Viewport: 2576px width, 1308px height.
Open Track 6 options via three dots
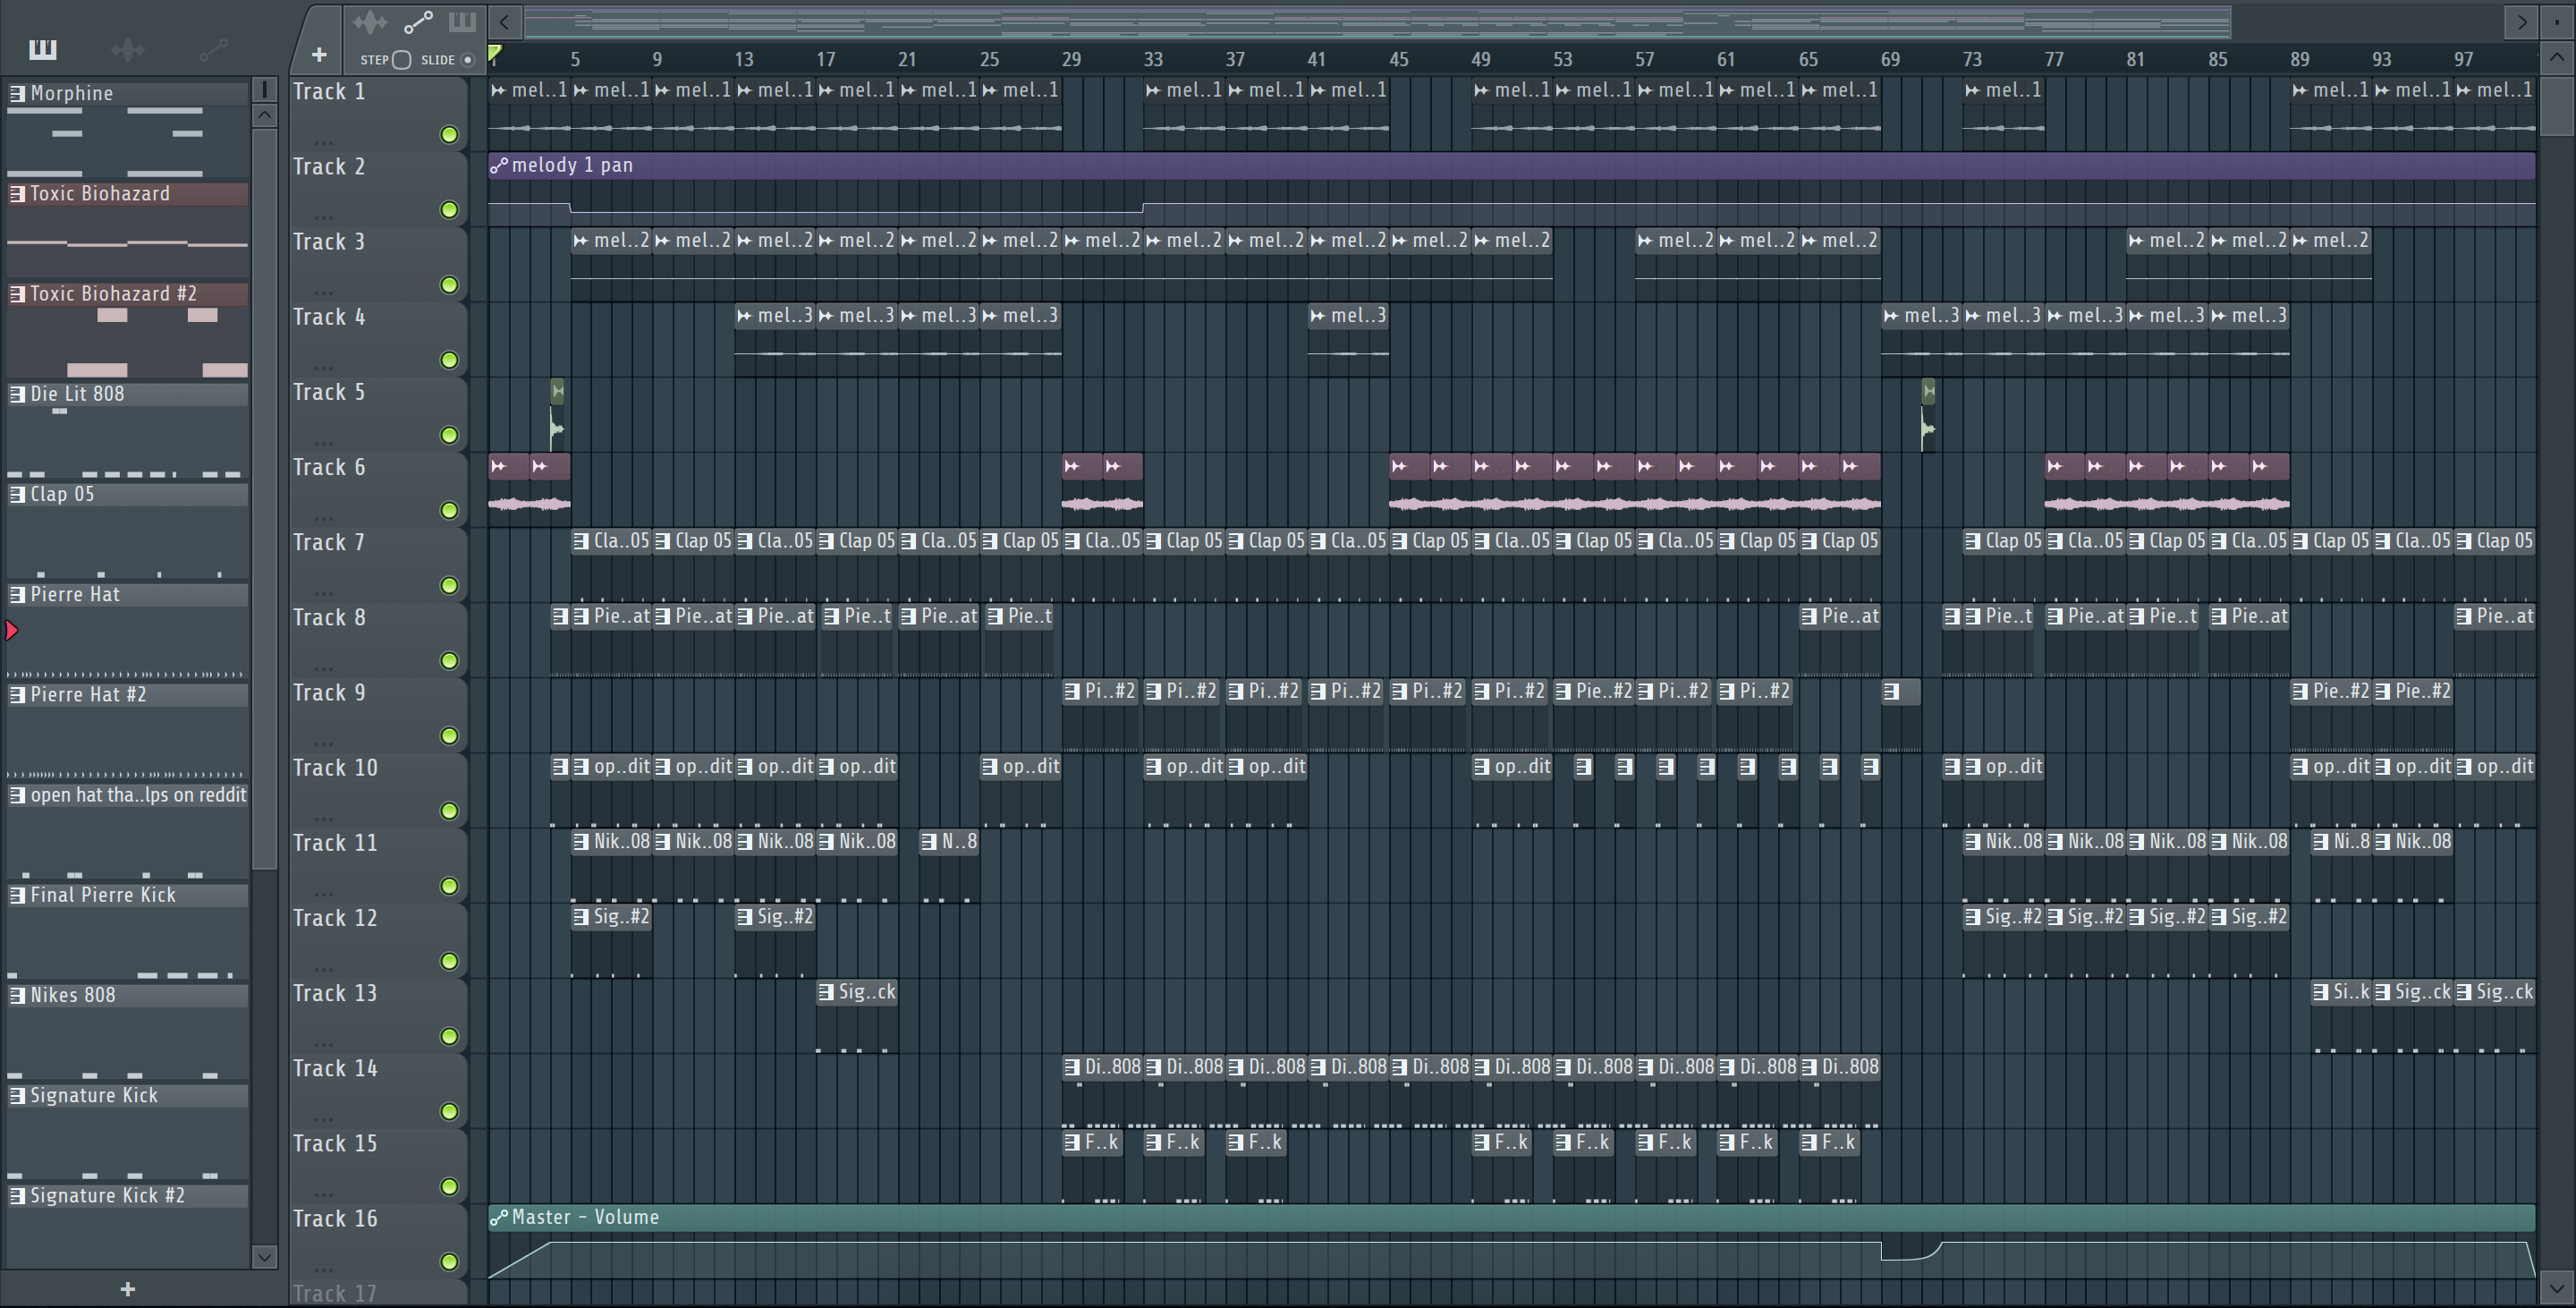tap(322, 517)
